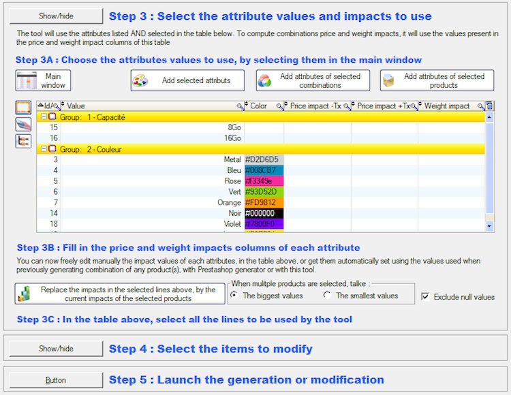The image size is (511, 395).
Task: Click the Step 5 Button
Action: (x=55, y=380)
